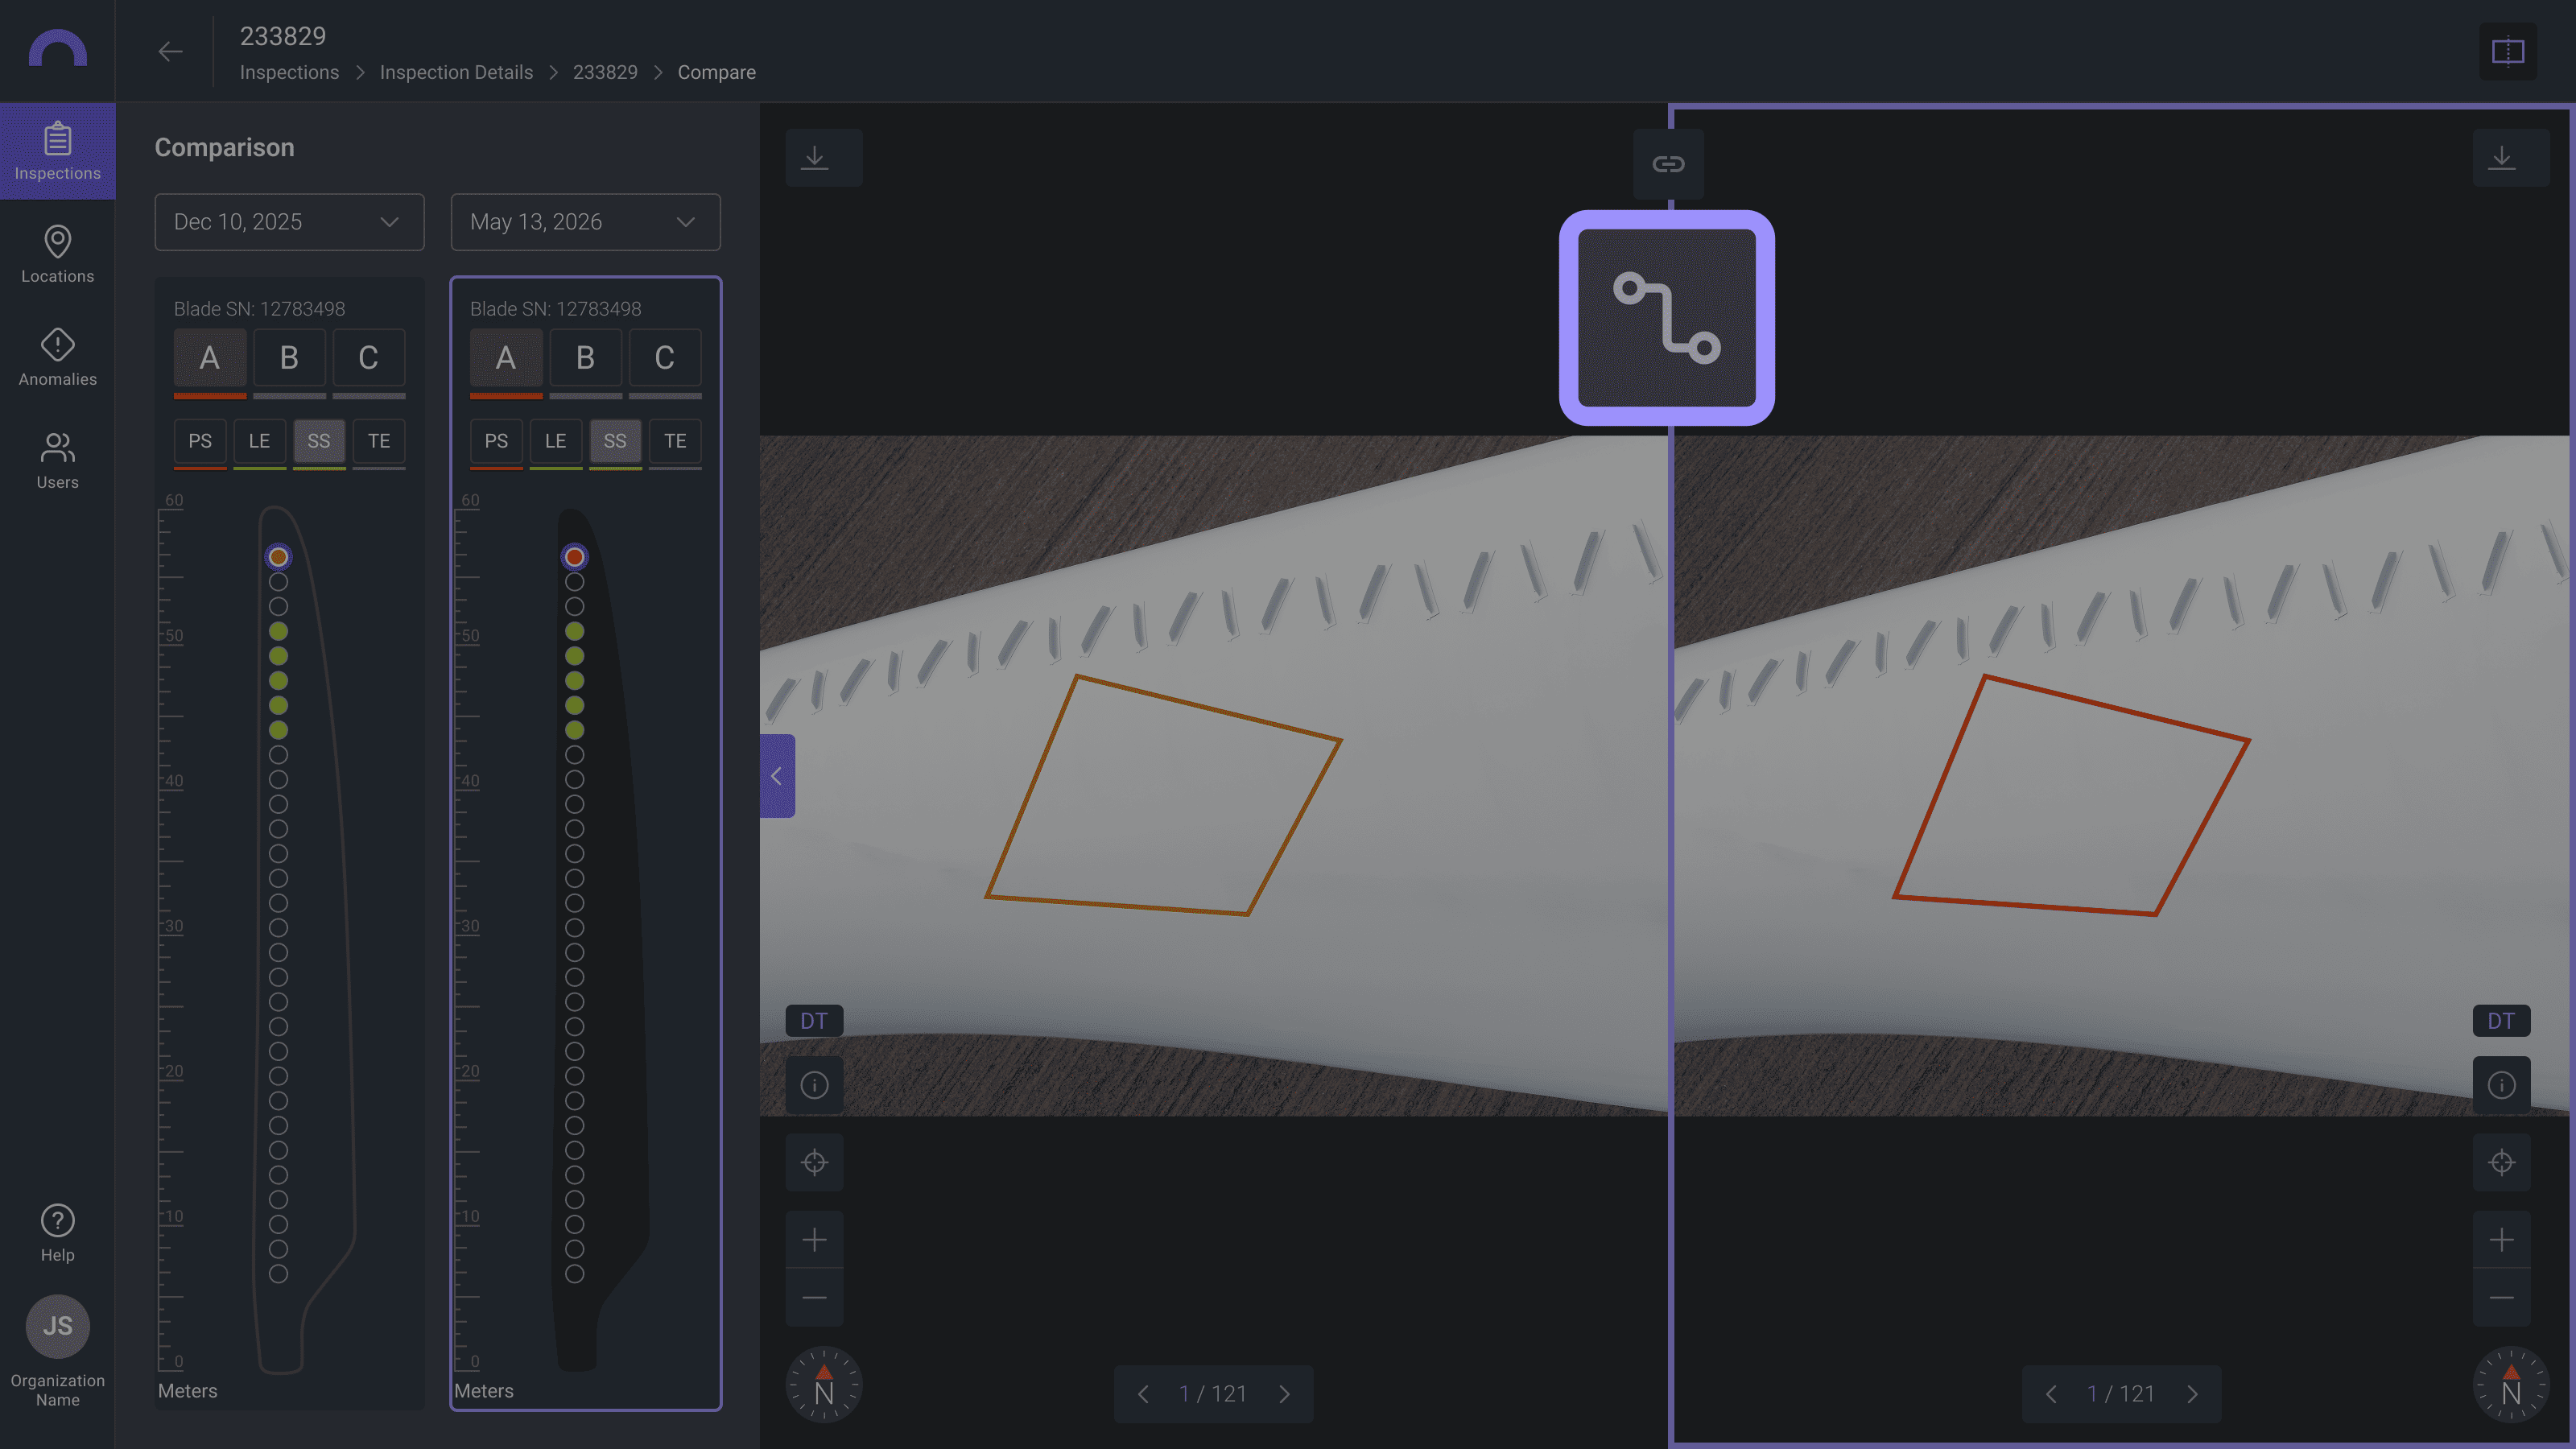Open Inspections breadcrumb link
The height and width of the screenshot is (1449, 2576).
(x=289, y=72)
